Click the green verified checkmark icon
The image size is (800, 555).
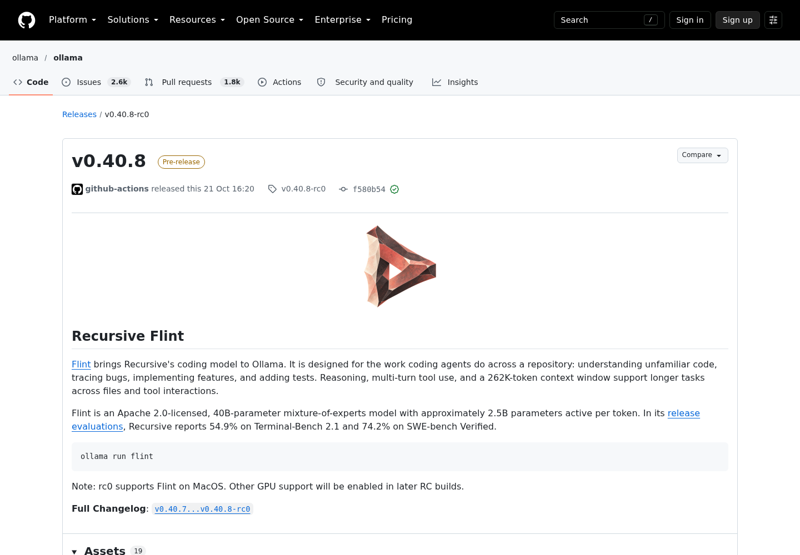point(394,189)
